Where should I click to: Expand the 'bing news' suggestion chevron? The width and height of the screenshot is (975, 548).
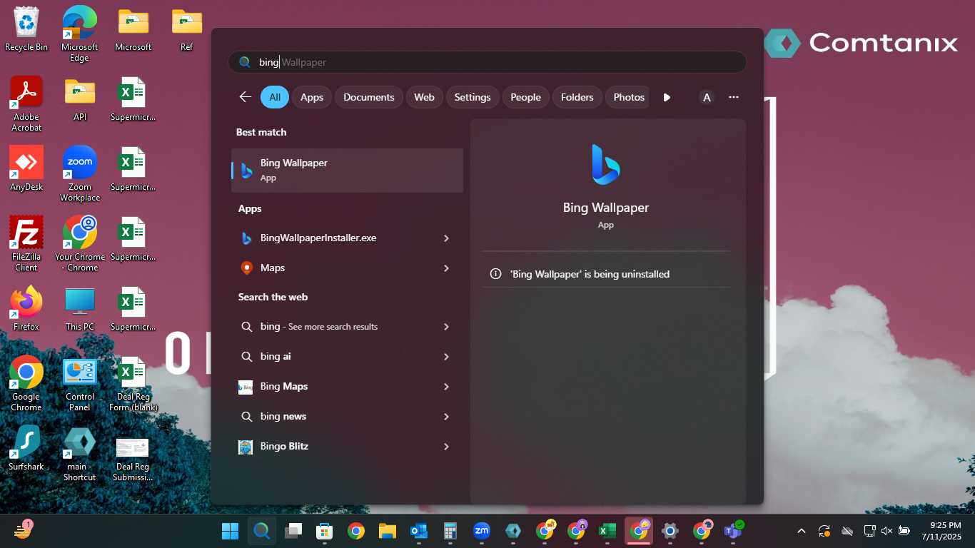(447, 416)
